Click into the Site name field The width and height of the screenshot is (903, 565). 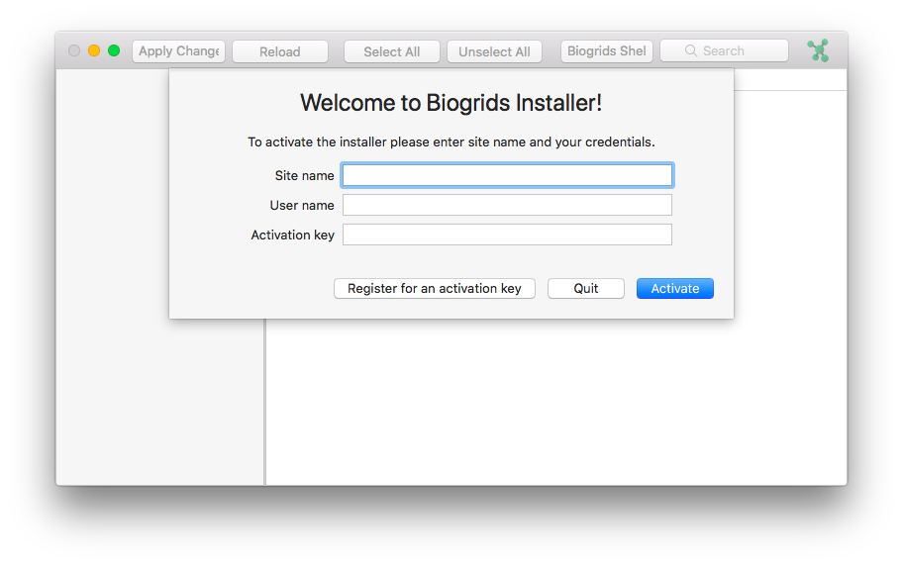507,175
